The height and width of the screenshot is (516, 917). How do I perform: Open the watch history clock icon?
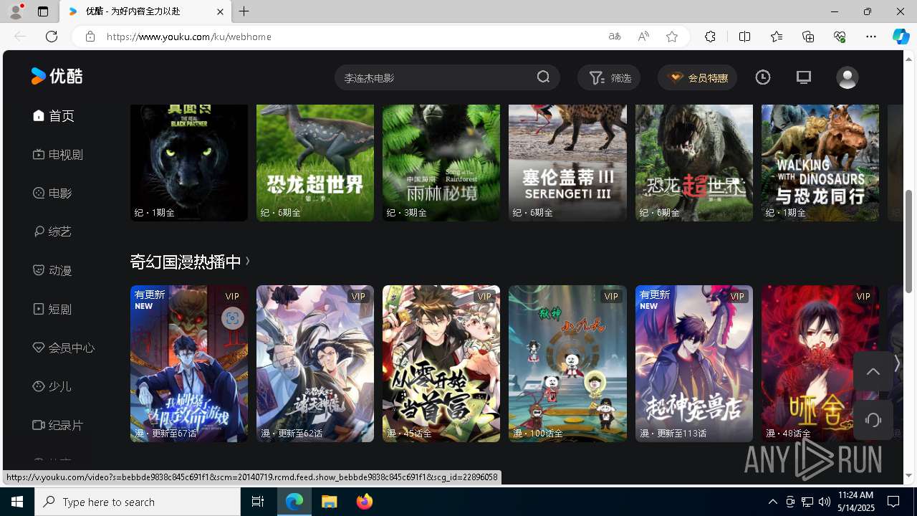[763, 77]
